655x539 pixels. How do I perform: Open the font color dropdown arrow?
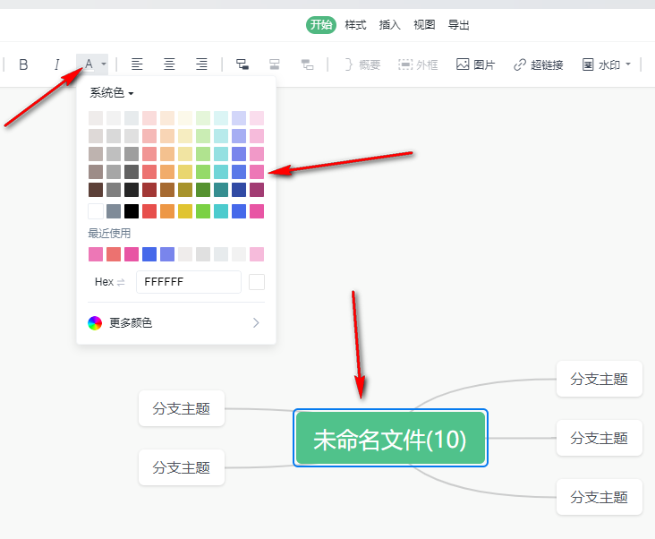104,64
